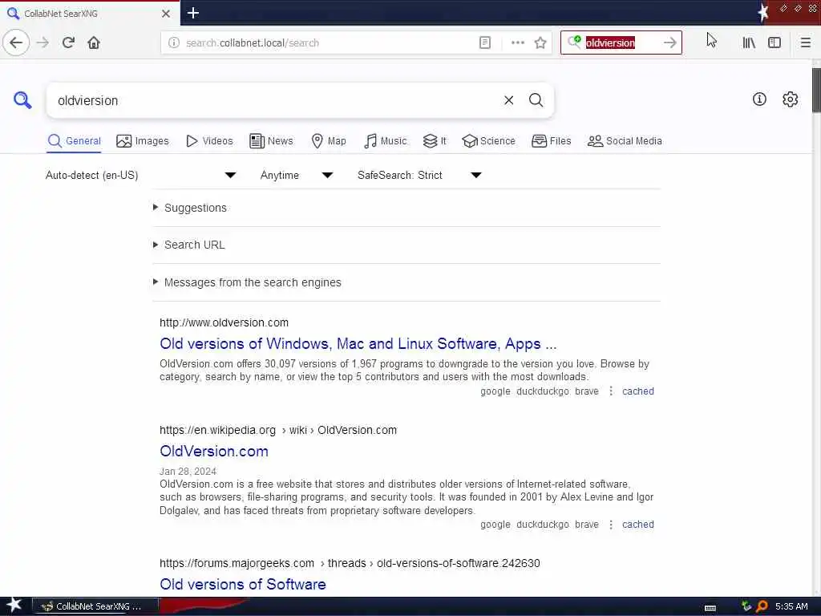Open the SafeSearch Strict dropdown
This screenshot has width=821, height=616.
[x=419, y=175]
